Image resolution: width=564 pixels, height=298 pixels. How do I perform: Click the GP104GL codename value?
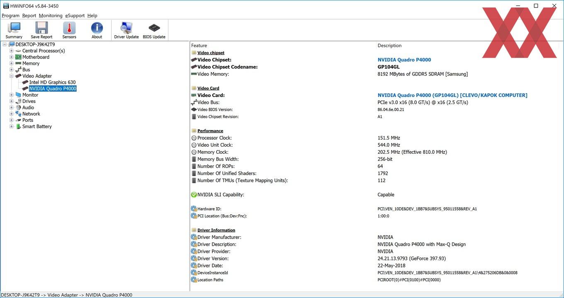389,67
